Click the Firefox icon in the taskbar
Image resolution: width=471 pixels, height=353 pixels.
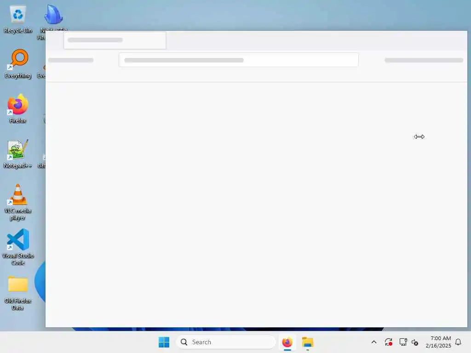pyautogui.click(x=287, y=342)
